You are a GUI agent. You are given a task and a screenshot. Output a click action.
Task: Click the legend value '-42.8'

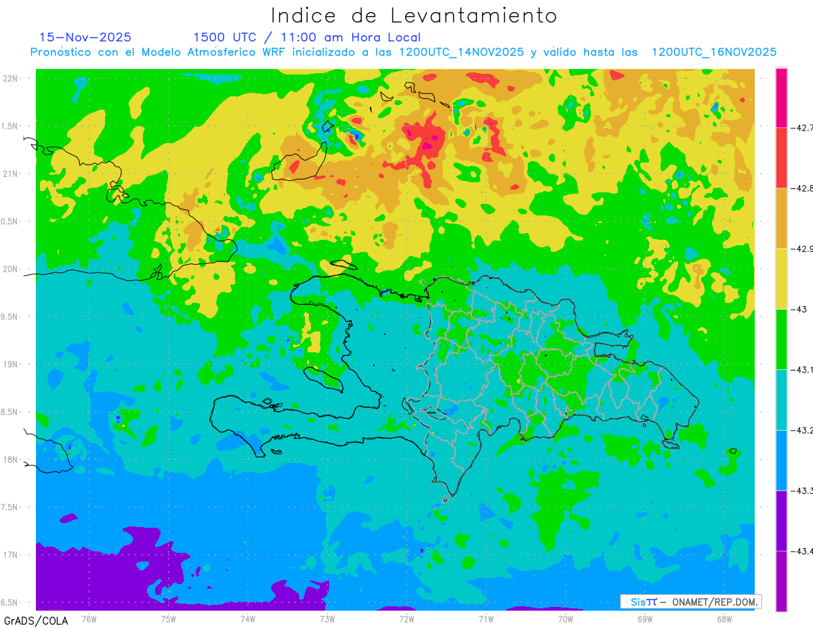click(x=802, y=188)
